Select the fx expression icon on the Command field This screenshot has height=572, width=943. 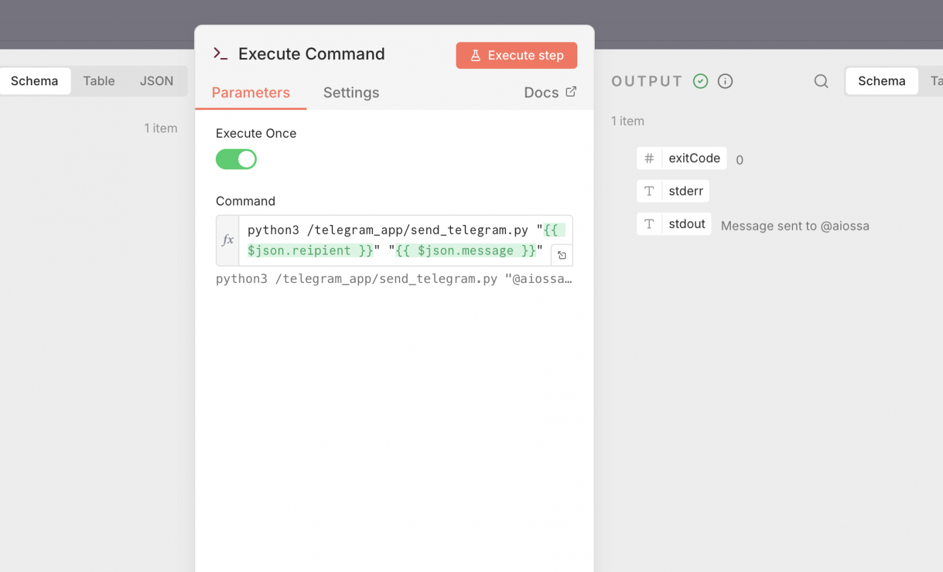[x=228, y=240]
